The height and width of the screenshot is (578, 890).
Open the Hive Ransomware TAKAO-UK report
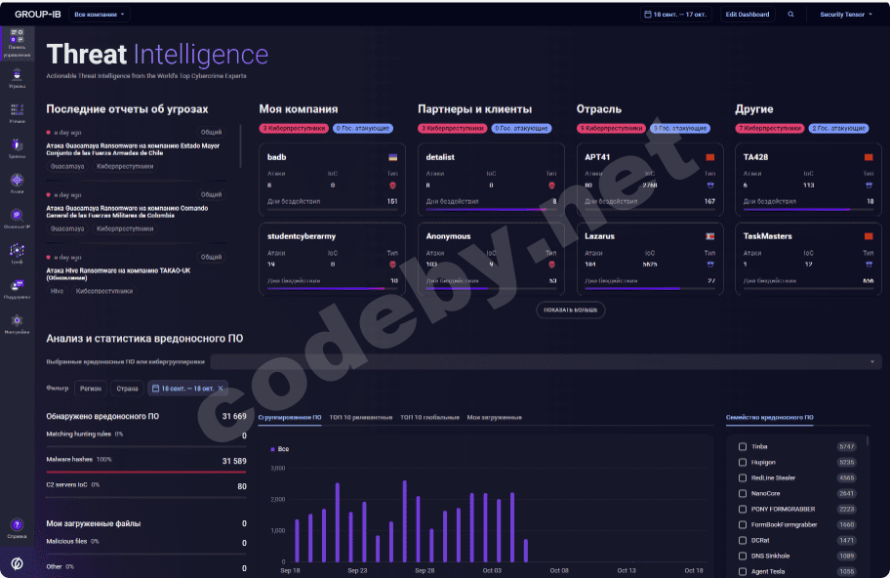(x=118, y=274)
